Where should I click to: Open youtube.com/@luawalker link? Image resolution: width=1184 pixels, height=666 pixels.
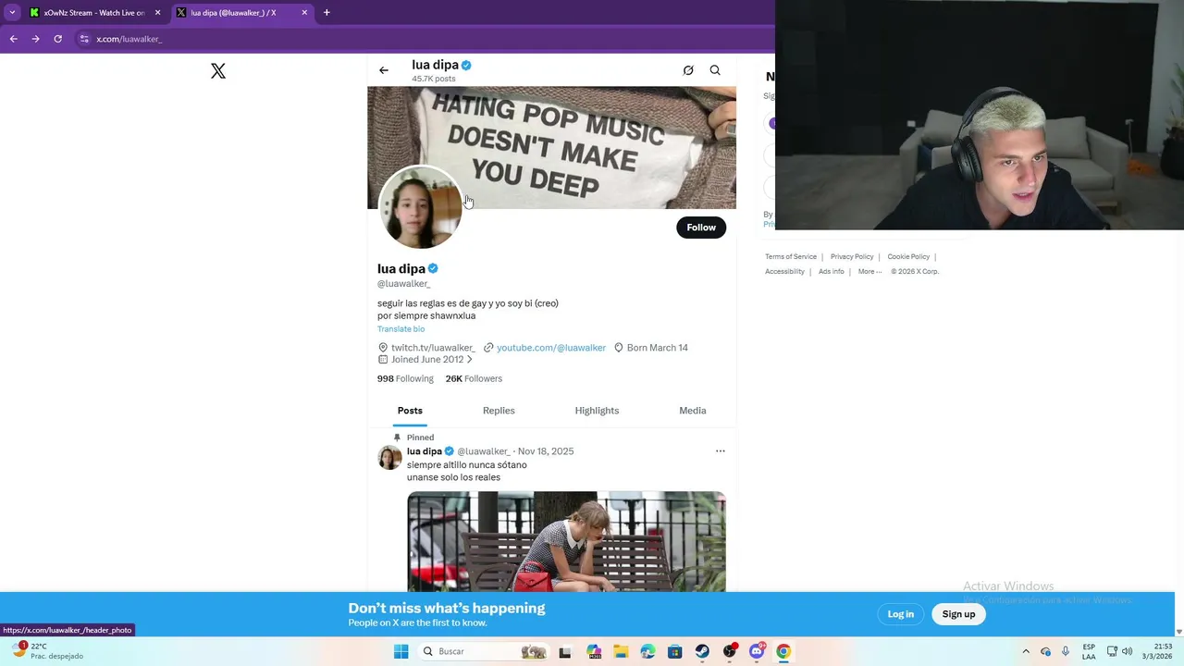coord(551,348)
